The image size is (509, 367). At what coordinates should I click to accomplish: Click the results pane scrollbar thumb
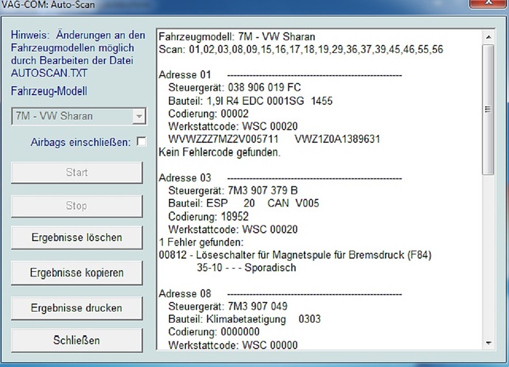[x=488, y=110]
